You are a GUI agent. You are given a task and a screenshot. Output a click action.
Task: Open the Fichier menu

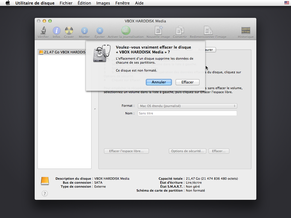66,3
